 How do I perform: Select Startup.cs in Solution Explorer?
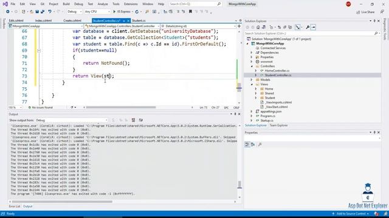click(x=267, y=121)
